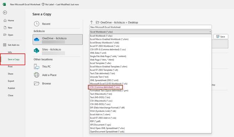Image resolution: width=234 pixels, height=137 pixels.
Task: Choose Excel Template (*.xltx) format
Action: point(150,63)
